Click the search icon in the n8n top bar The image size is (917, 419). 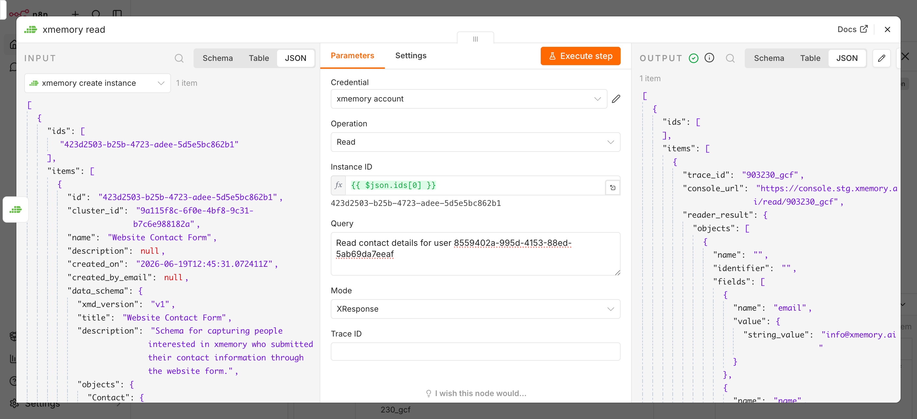(x=96, y=14)
